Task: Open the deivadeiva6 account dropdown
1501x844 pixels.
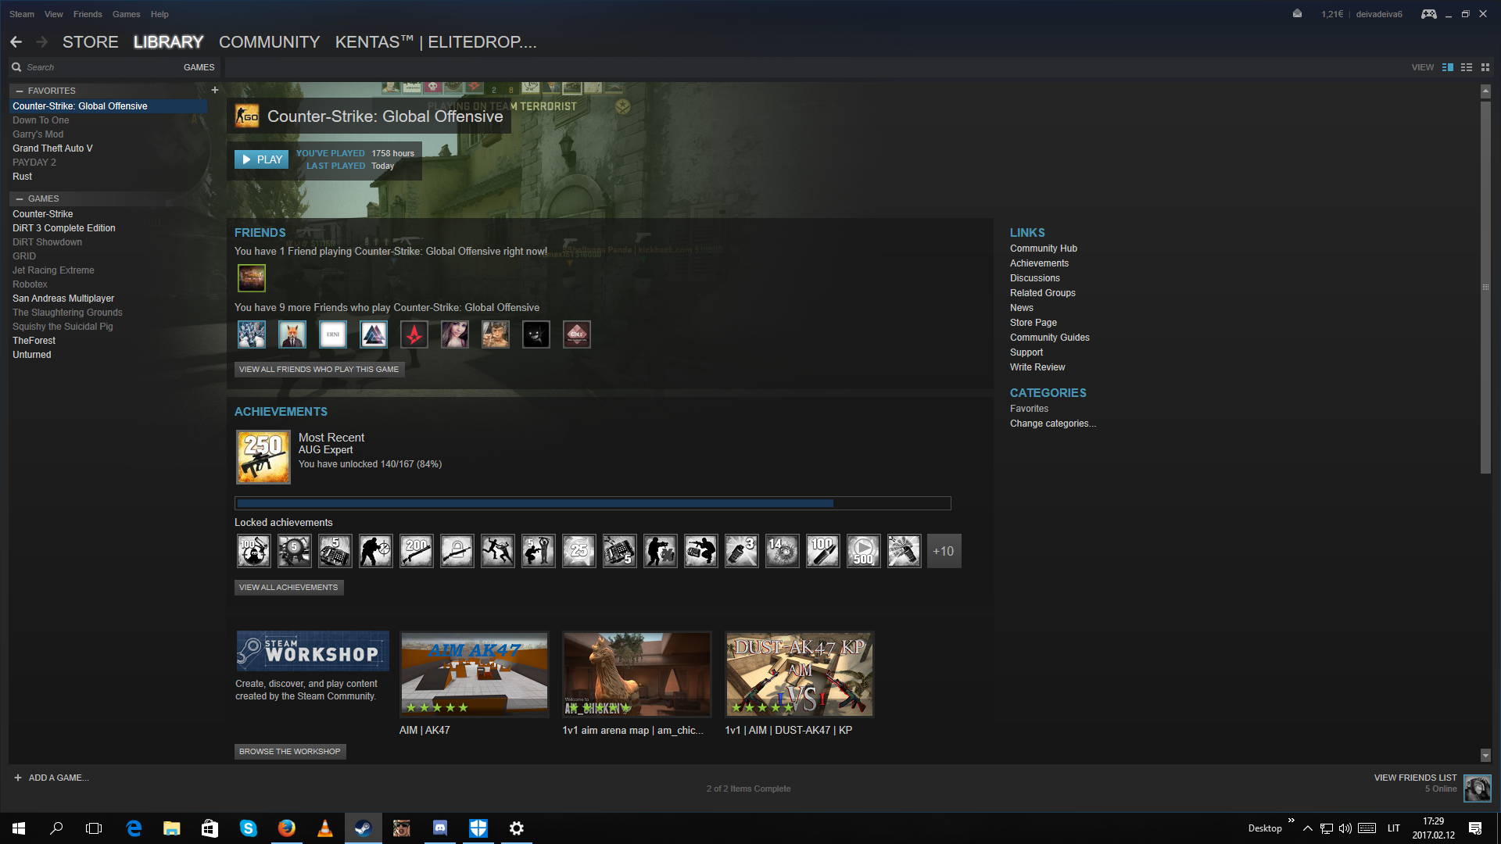Action: [1379, 14]
